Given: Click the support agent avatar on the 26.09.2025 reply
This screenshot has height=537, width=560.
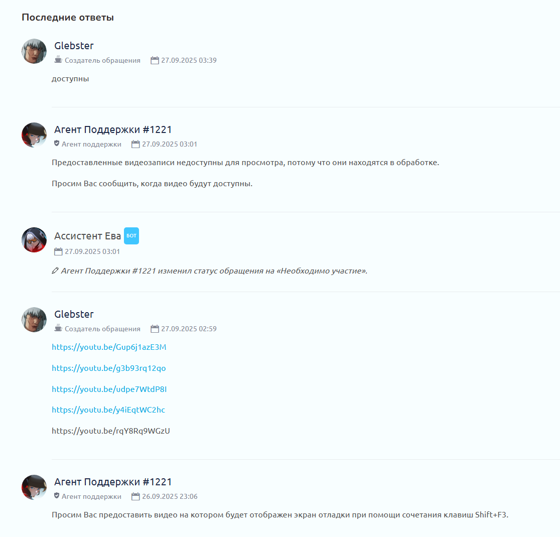Looking at the screenshot, I should 34,487.
